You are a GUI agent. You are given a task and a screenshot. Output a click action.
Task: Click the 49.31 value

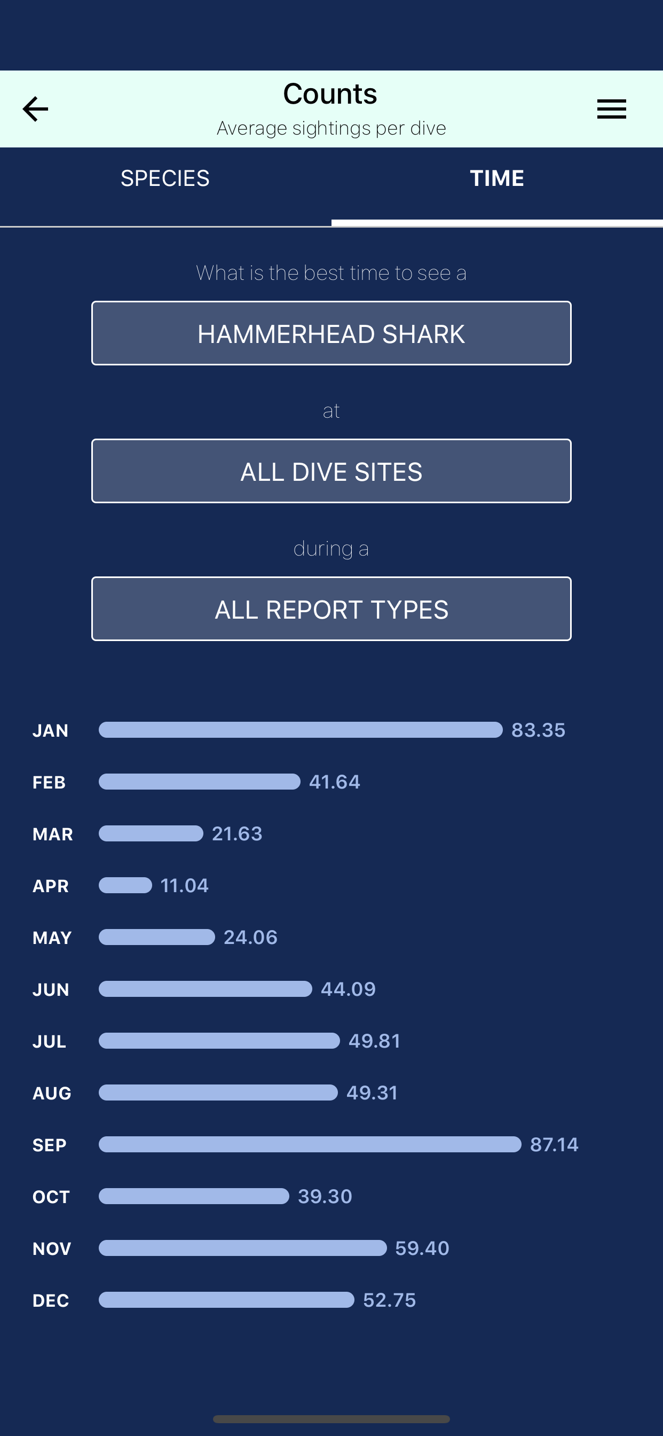coord(372,1092)
